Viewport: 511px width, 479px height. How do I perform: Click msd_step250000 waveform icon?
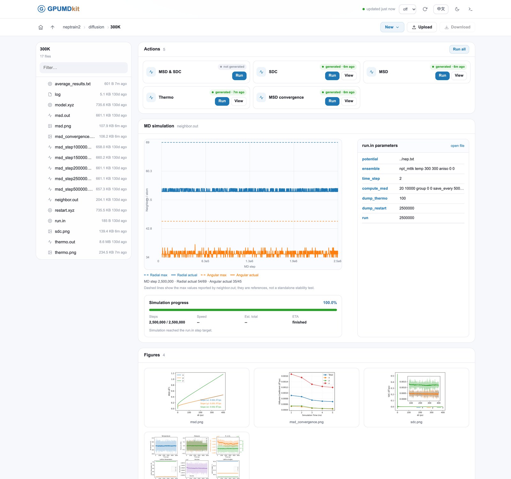(x=50, y=179)
